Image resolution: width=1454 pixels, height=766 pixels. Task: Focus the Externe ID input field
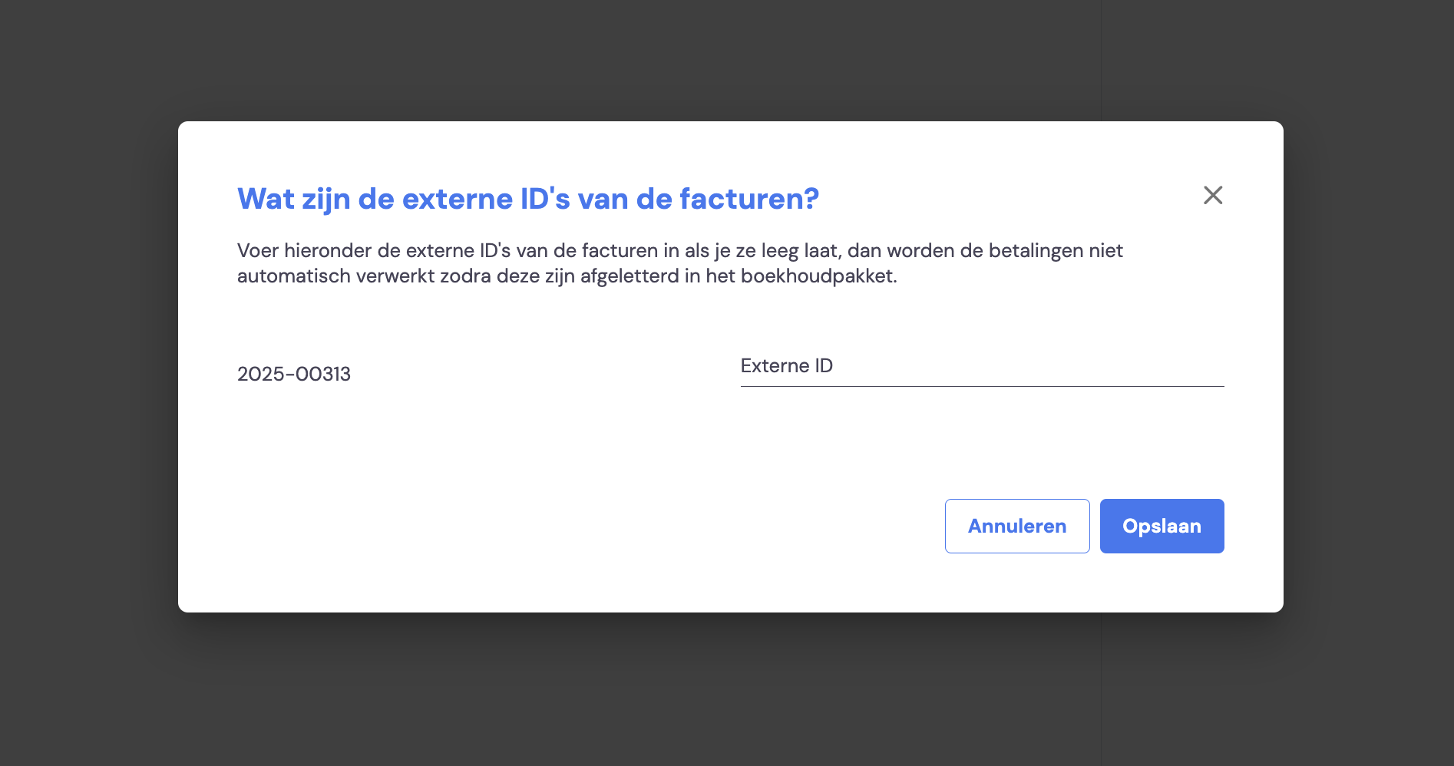click(x=982, y=366)
